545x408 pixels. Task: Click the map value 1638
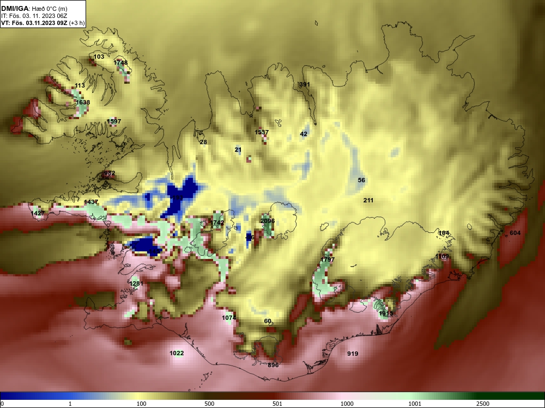tap(83, 102)
